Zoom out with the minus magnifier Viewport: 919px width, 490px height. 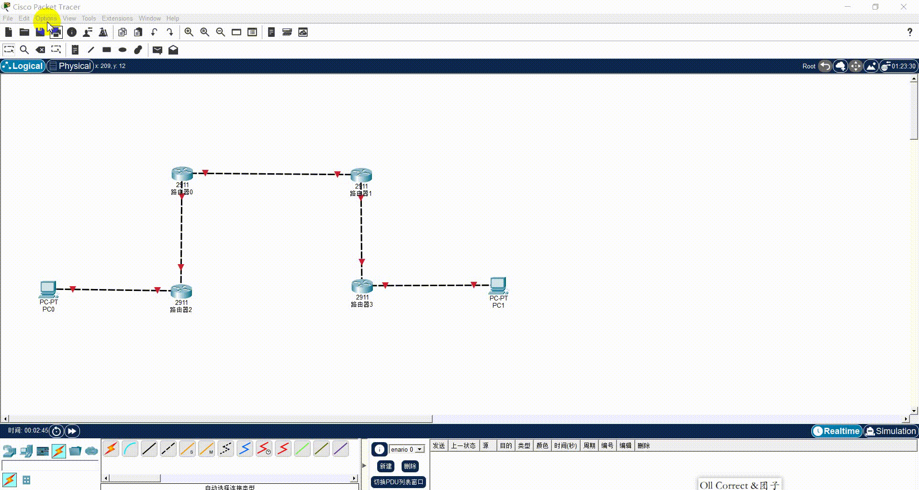click(221, 32)
